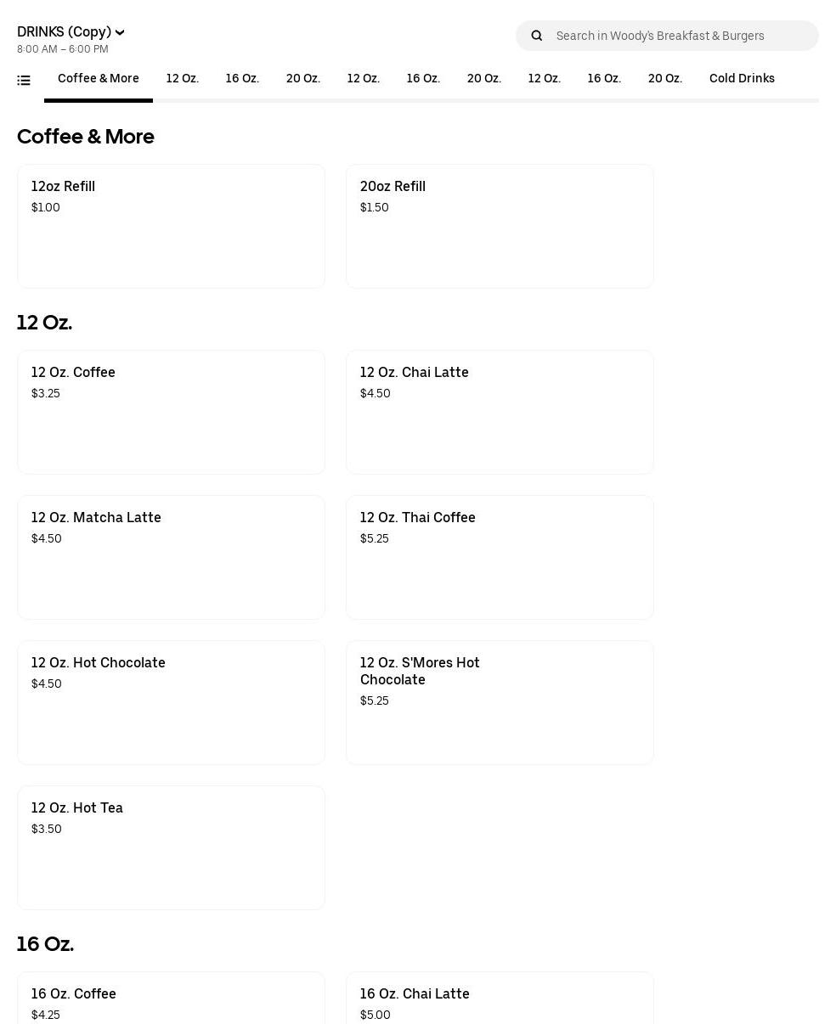Open the menu category list icon
The width and height of the screenshot is (836, 1024).
[24, 81]
